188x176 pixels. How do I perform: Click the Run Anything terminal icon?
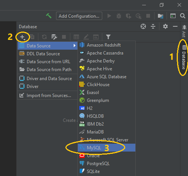[173, 16]
